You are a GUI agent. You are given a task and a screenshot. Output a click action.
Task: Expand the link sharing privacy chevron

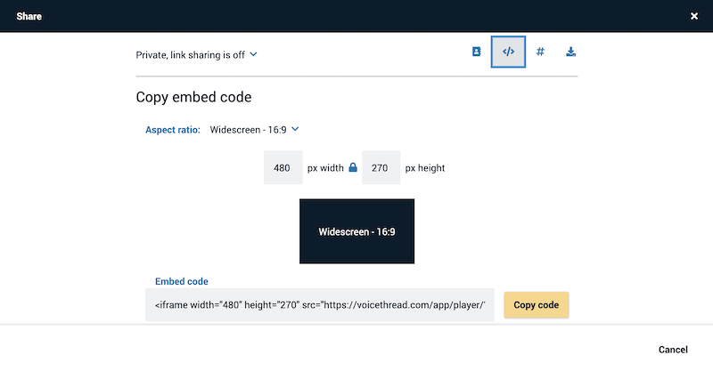point(254,54)
